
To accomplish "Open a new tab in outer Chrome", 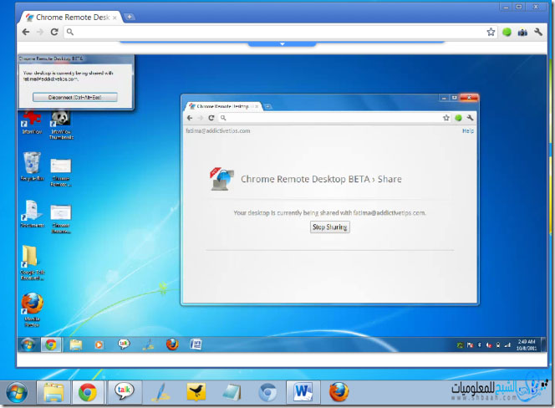I will point(130,17).
